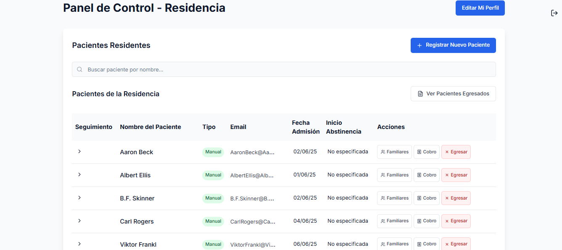Expand Albert Ellis's seguimiento row
This screenshot has width=562, height=250.
[79, 174]
